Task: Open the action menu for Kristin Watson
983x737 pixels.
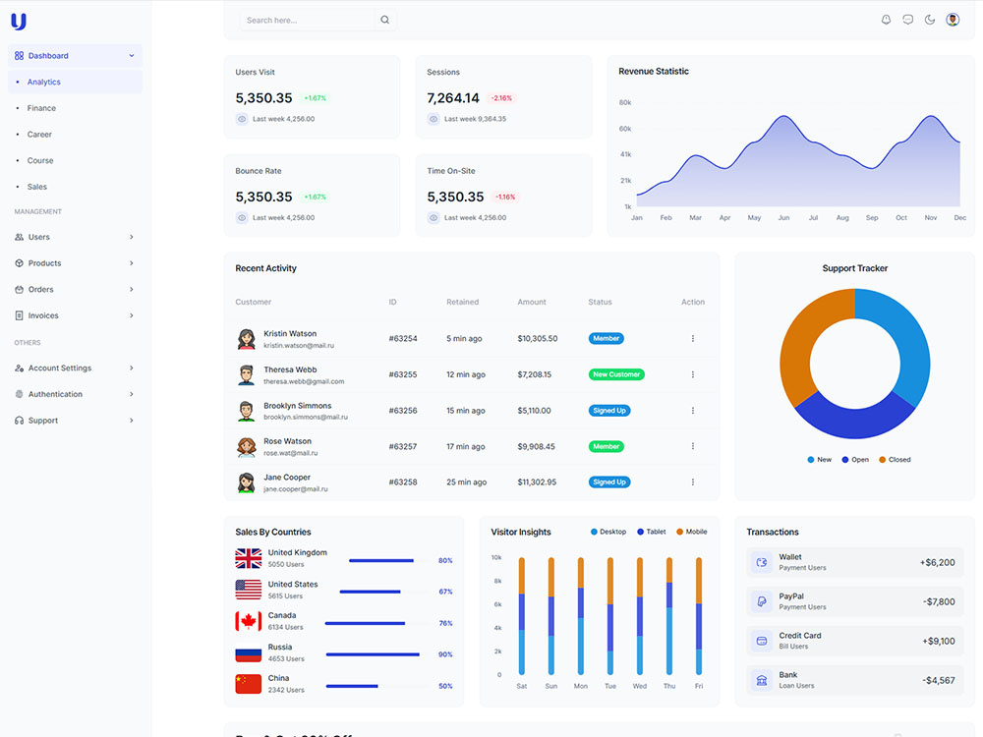Action: click(693, 338)
